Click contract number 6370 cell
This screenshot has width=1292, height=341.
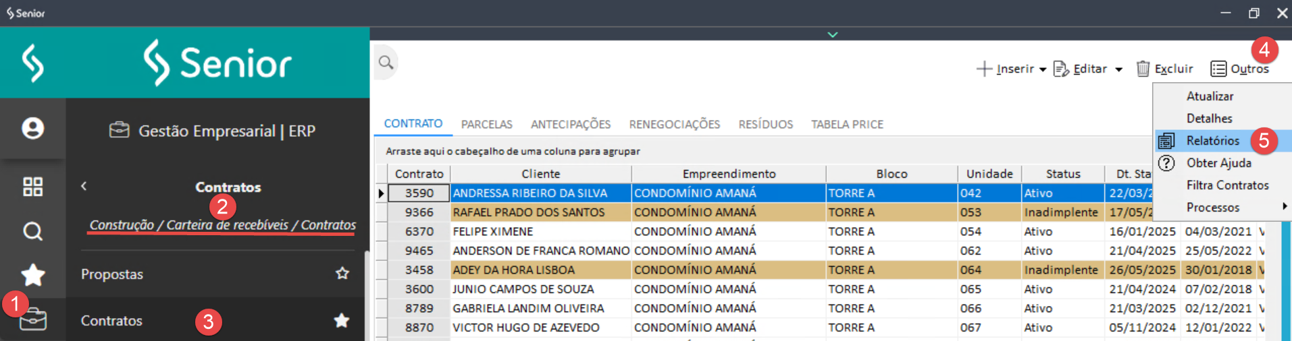(419, 232)
